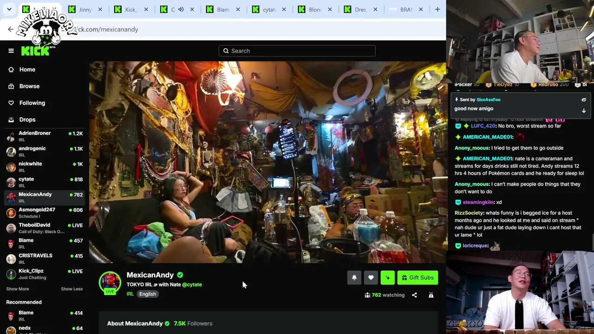This screenshot has width=594, height=334.
Task: Open a new browser tab
Action: click(437, 9)
